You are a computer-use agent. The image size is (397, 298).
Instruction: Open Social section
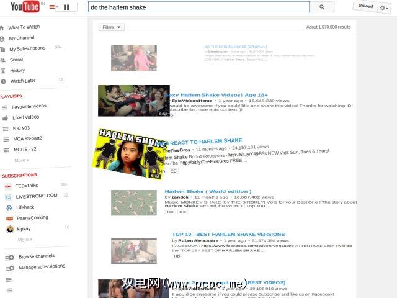16,60
